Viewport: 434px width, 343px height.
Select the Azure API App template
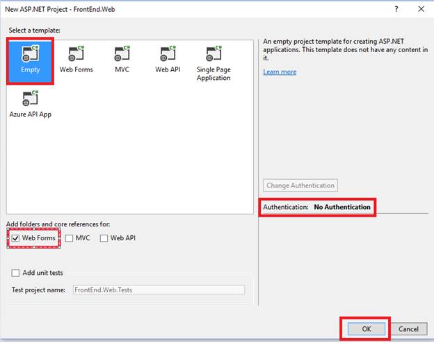tap(31, 104)
